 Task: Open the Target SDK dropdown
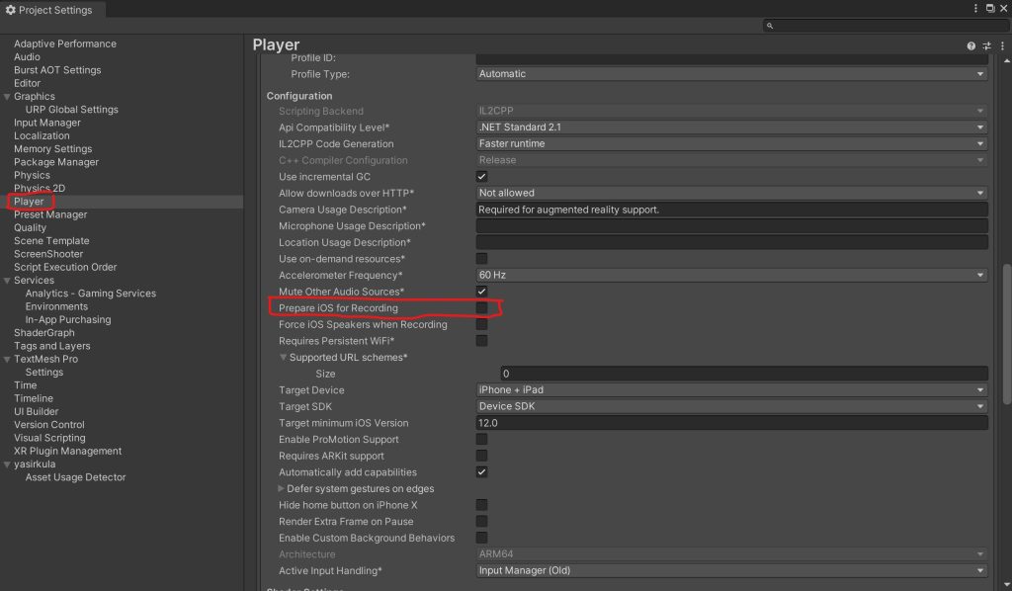pyautogui.click(x=732, y=406)
